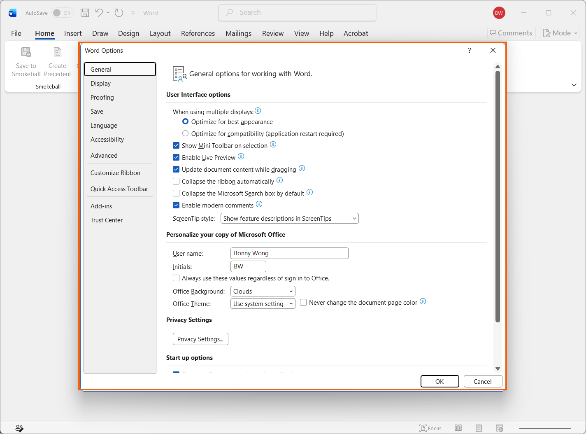Open Privacy Settings button
The width and height of the screenshot is (586, 434).
click(x=200, y=339)
